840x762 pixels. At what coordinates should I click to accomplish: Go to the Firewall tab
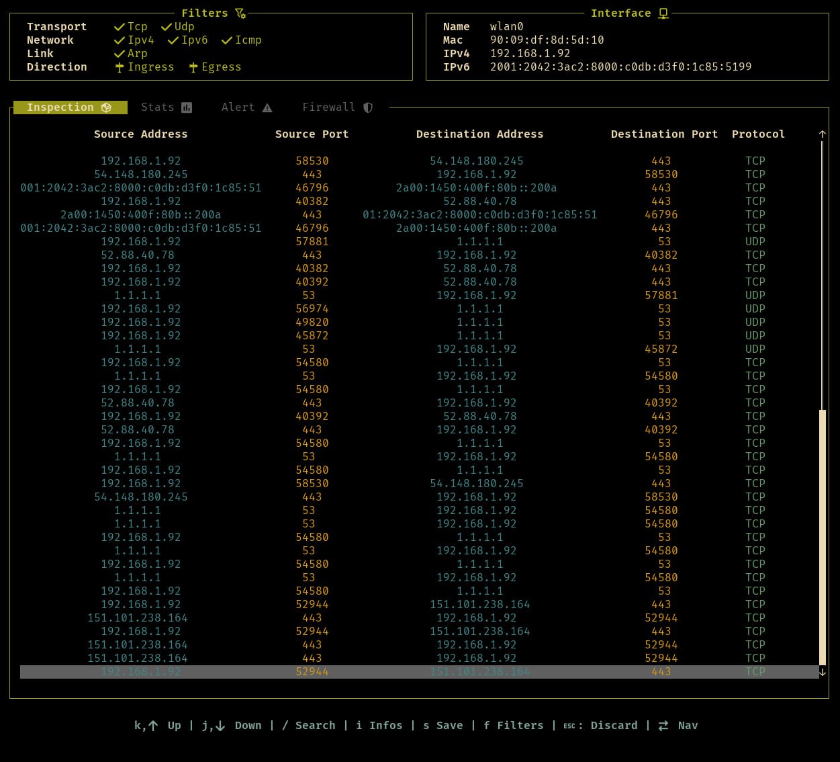[338, 108]
